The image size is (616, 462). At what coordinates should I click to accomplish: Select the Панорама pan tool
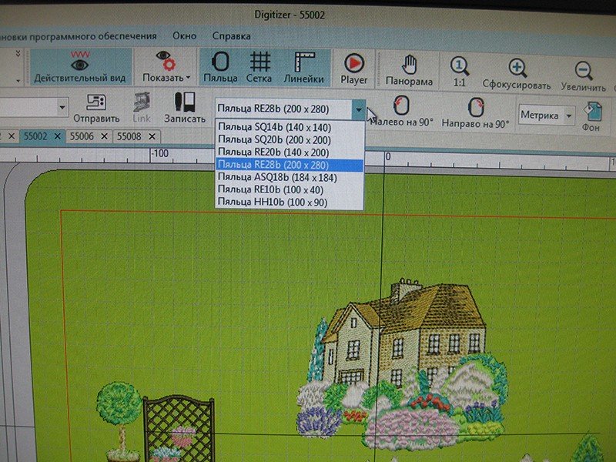(409, 70)
